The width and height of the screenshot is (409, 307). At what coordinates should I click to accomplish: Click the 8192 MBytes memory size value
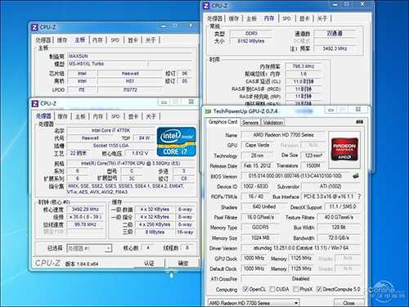[251, 41]
